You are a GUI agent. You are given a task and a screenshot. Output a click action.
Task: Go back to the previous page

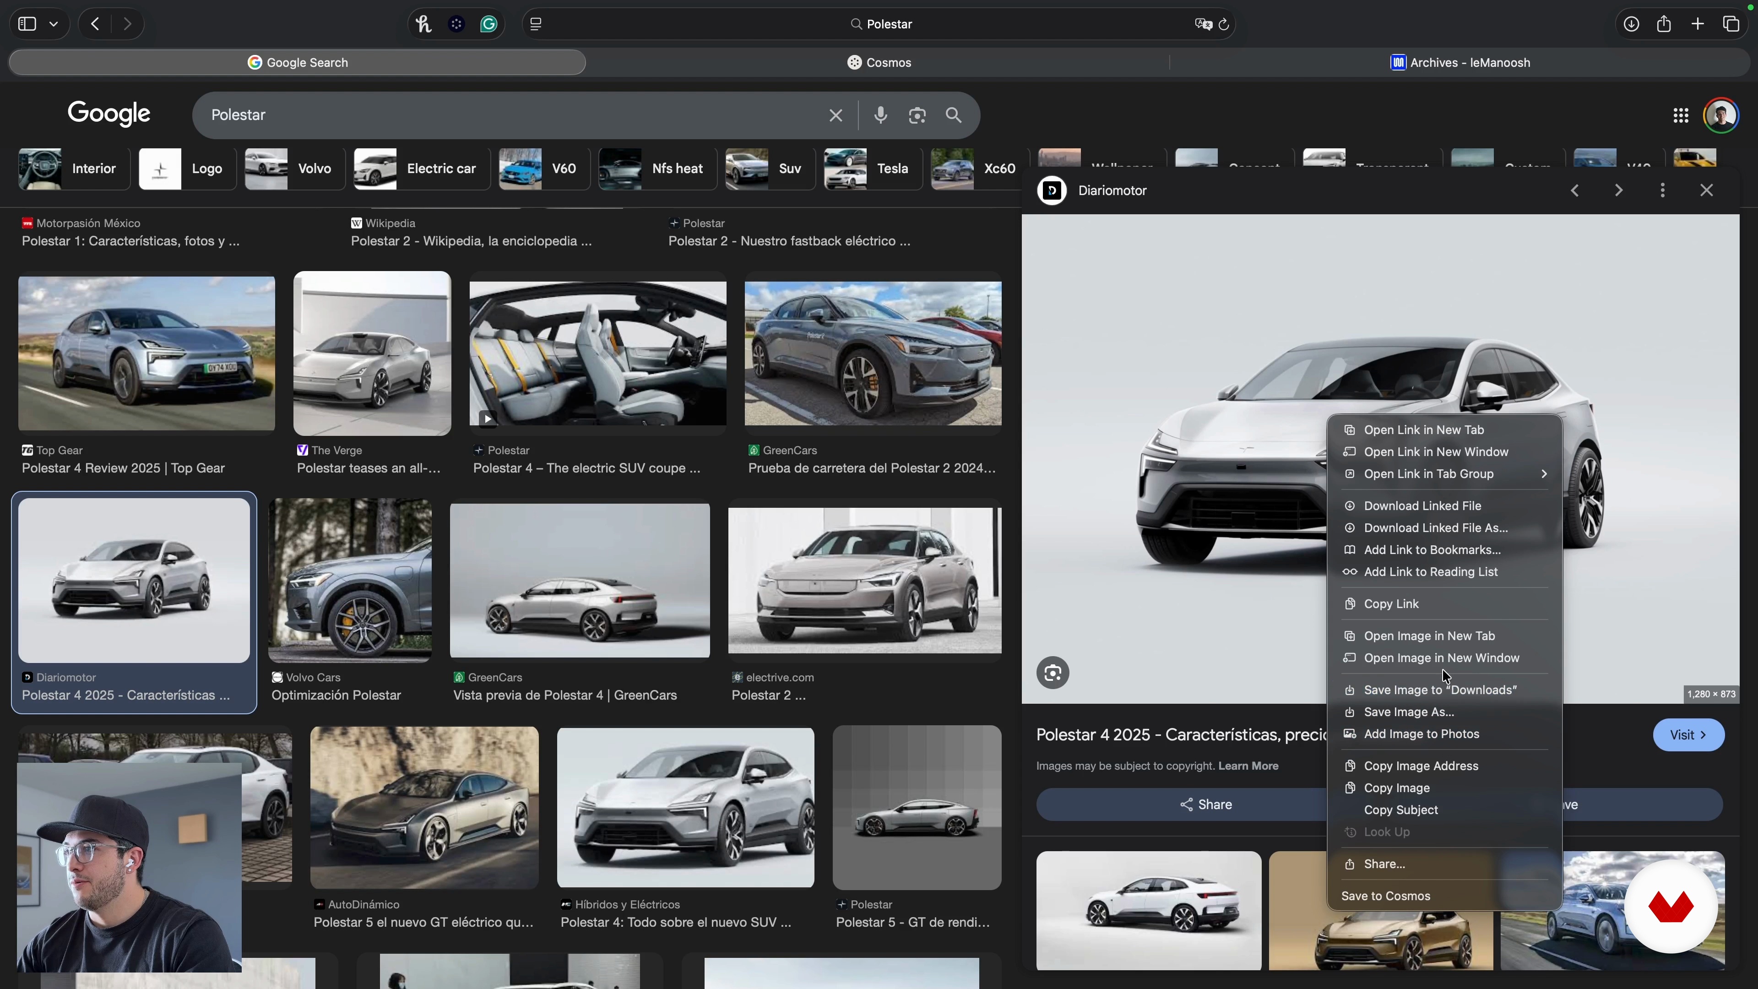pos(96,25)
